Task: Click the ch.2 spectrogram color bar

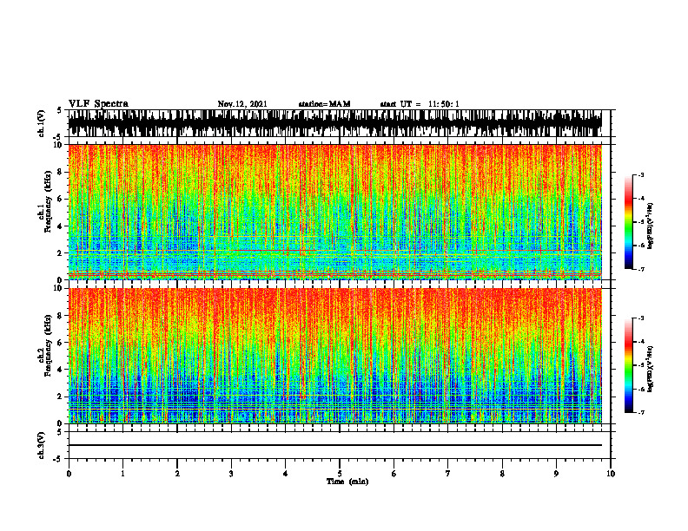Action: coord(628,365)
